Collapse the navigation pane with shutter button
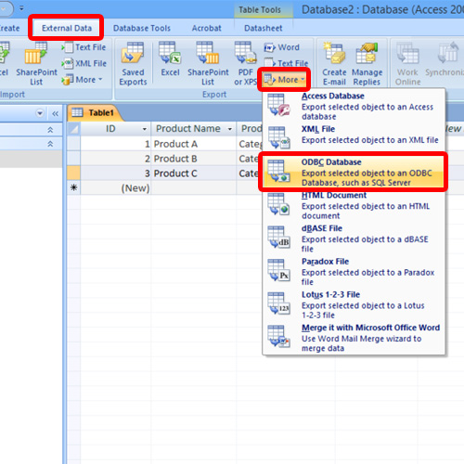This screenshot has height=464, width=464. click(56, 113)
